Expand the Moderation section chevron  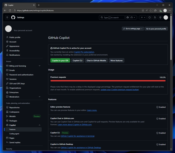click(40, 97)
